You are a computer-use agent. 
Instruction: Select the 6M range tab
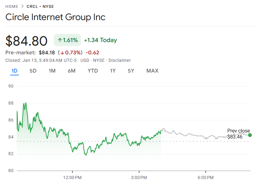[71, 71]
